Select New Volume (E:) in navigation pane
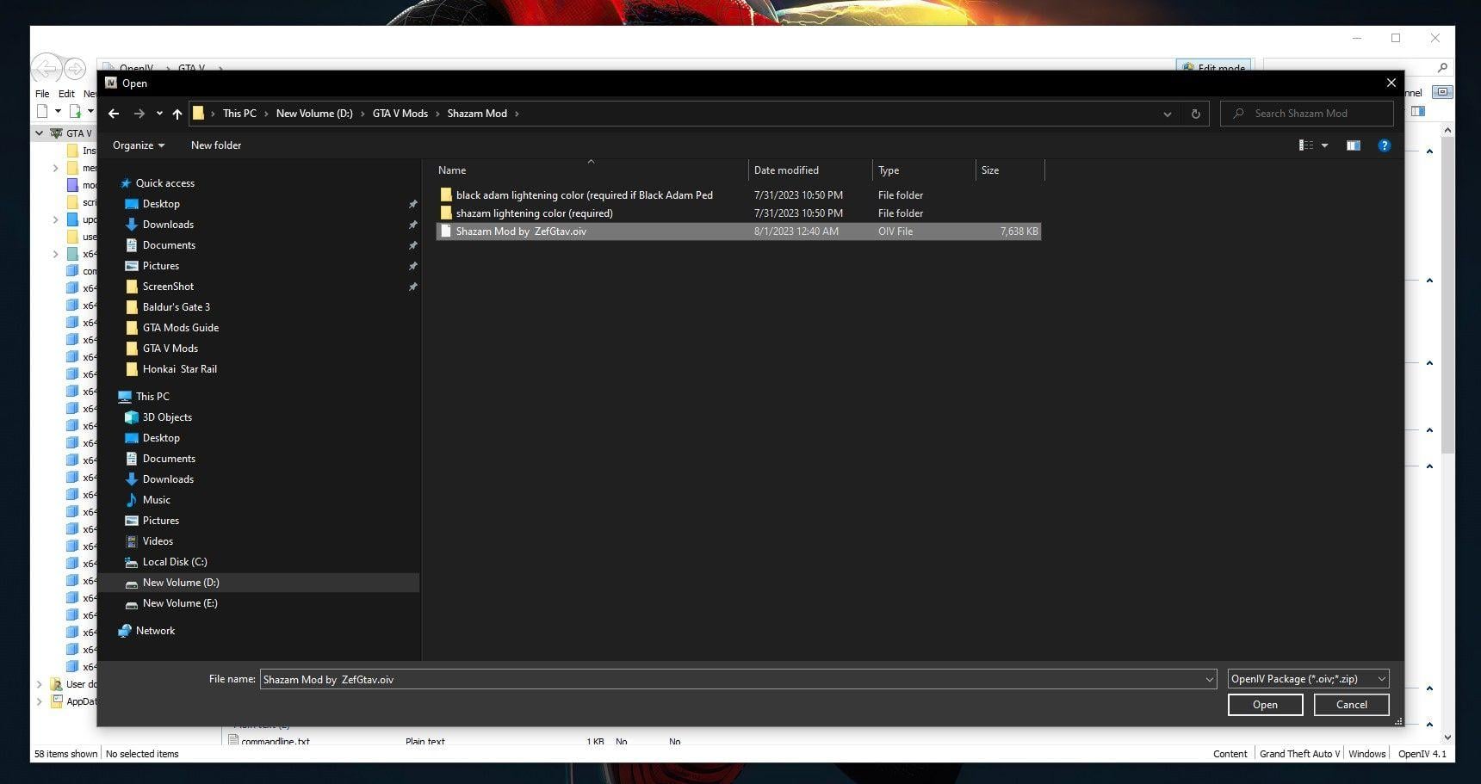The width and height of the screenshot is (1481, 784). point(179,603)
